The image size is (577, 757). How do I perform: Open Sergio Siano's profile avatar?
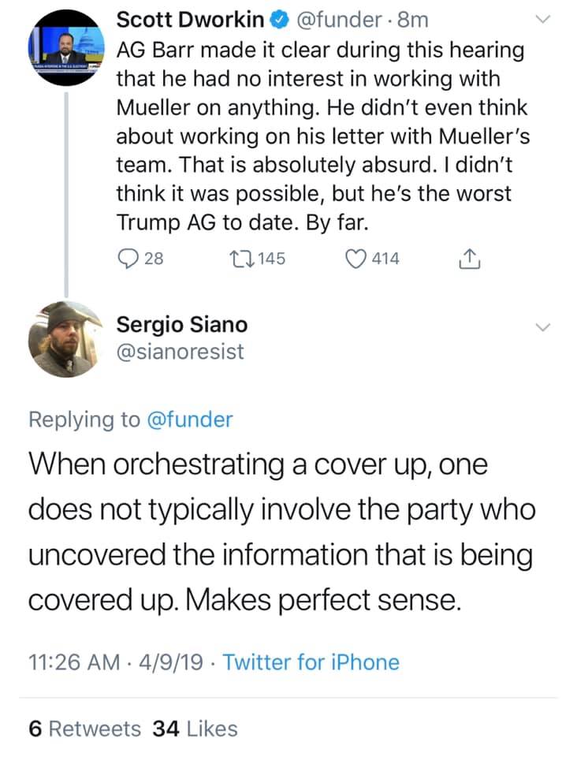pyautogui.click(x=65, y=340)
